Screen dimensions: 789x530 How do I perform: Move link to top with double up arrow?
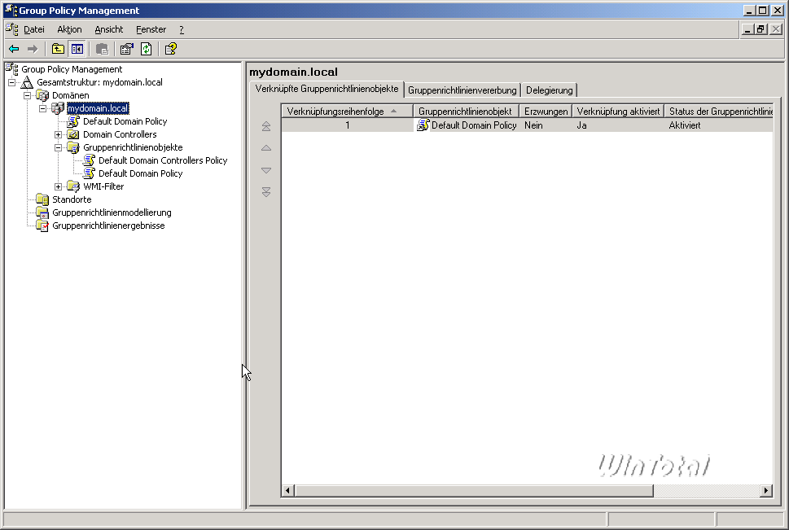[266, 126]
